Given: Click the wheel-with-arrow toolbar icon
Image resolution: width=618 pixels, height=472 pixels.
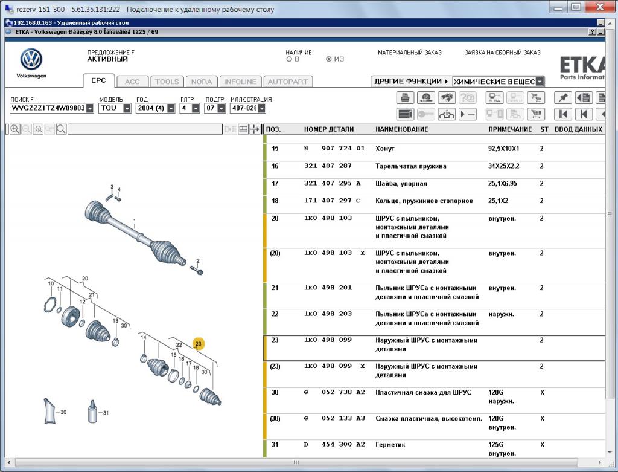Looking at the screenshot, I should [x=425, y=97].
